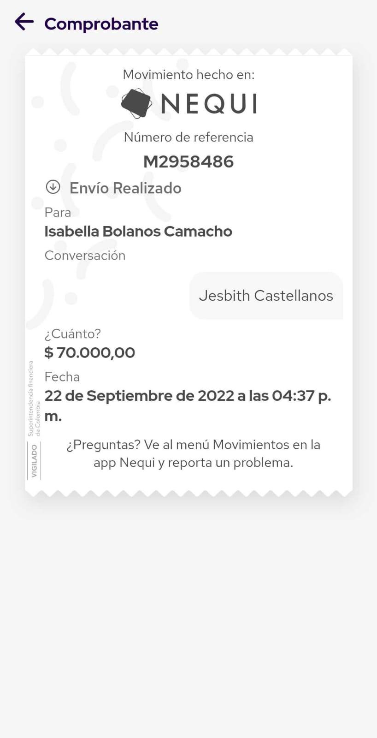Tap the Jesbith Castellanos message bubble

click(266, 296)
